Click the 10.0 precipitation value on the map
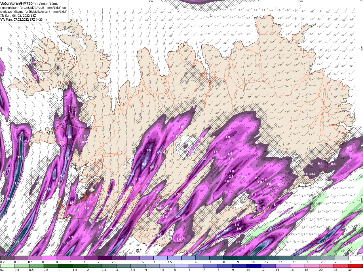Screen dimensions: 363x272 (x=10, y=199)
